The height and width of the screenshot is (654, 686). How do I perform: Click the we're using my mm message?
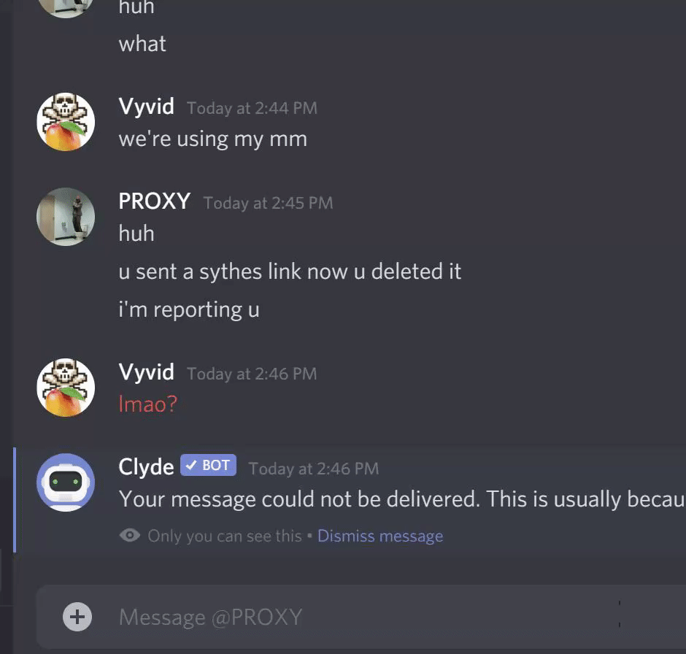point(212,139)
